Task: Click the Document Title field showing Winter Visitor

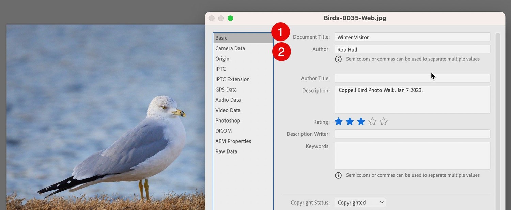Action: click(x=412, y=37)
